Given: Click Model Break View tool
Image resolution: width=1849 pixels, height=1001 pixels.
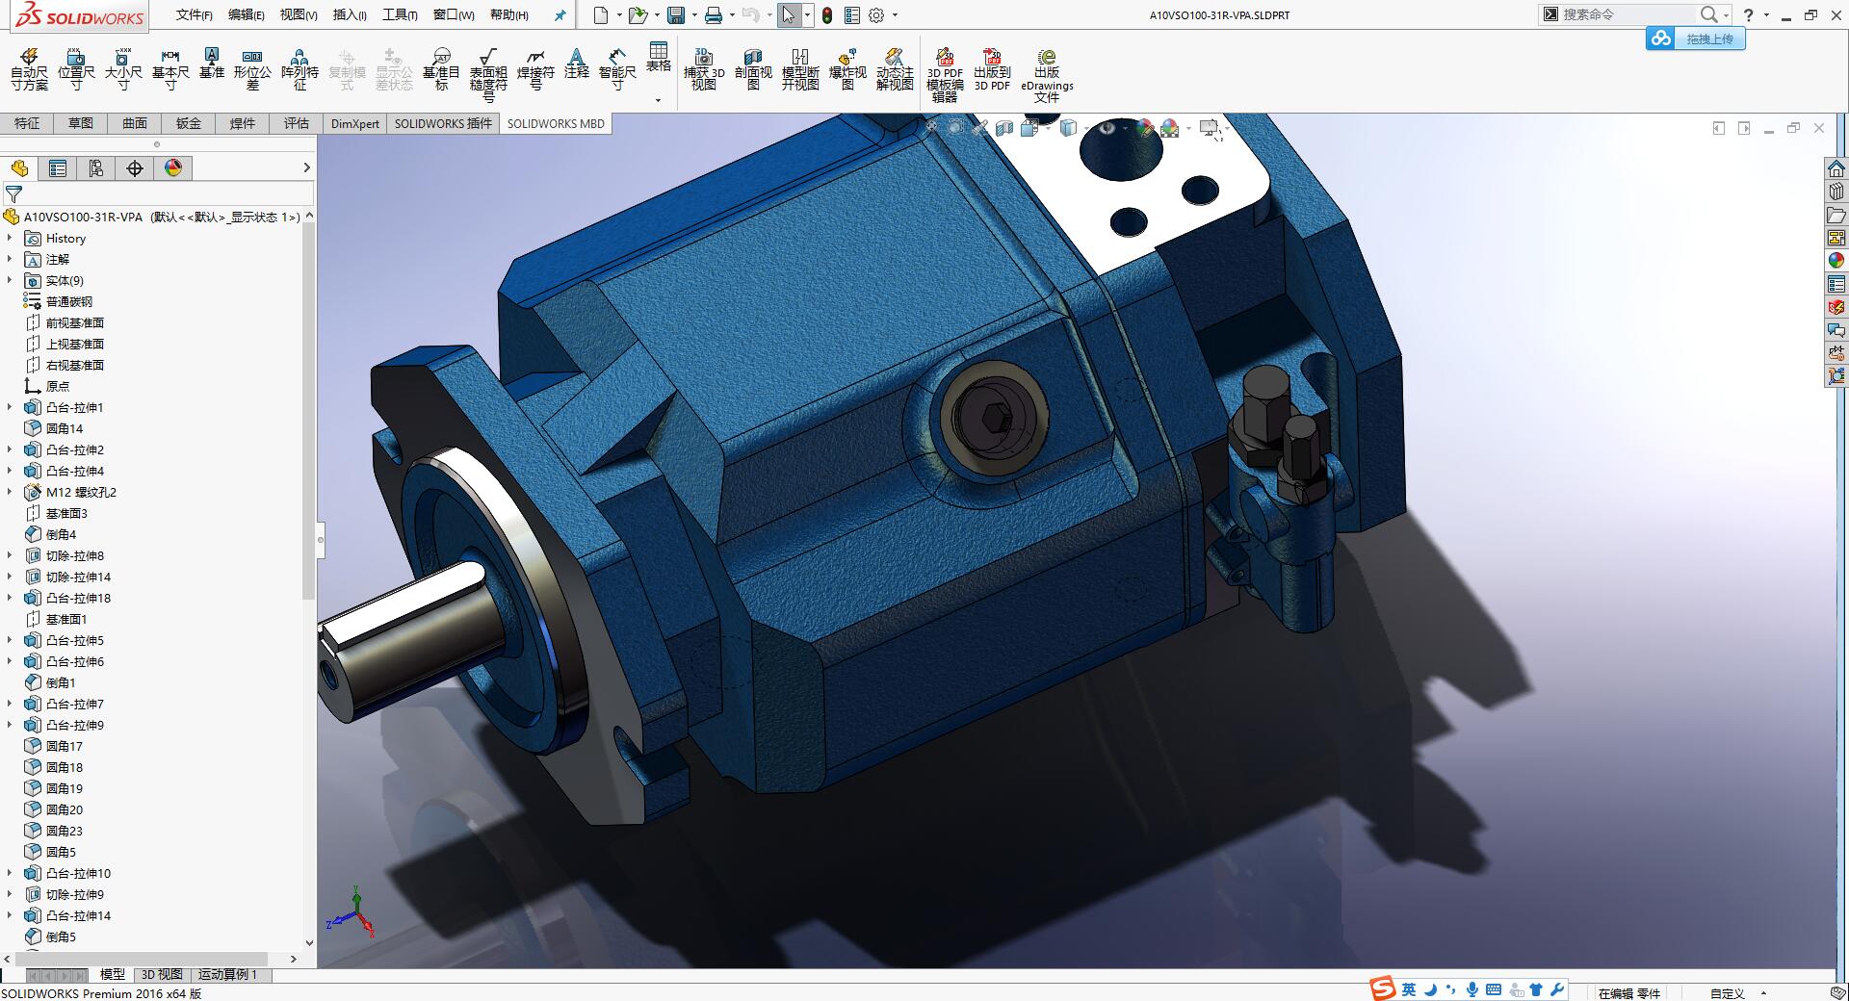Looking at the screenshot, I should [800, 70].
